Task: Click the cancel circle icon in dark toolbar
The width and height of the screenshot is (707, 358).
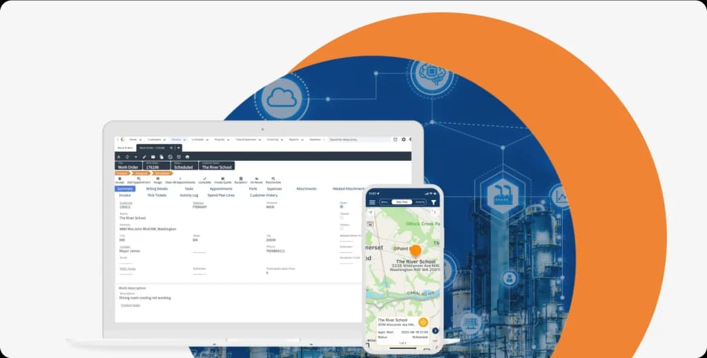Action: point(170,157)
